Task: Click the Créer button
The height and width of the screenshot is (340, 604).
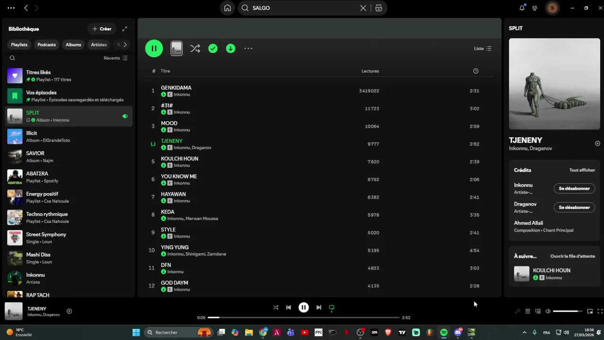Action: [102, 29]
